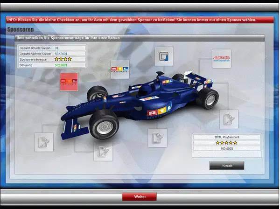This screenshot has width=280, height=209.
Task: Click the red Weiter button
Action: tap(140, 197)
